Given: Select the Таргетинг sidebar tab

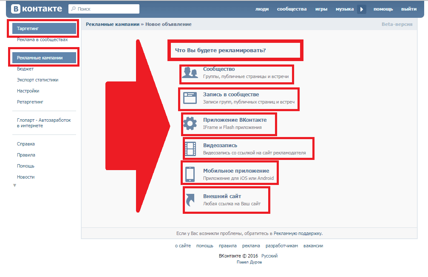Looking at the screenshot, I should (x=44, y=28).
